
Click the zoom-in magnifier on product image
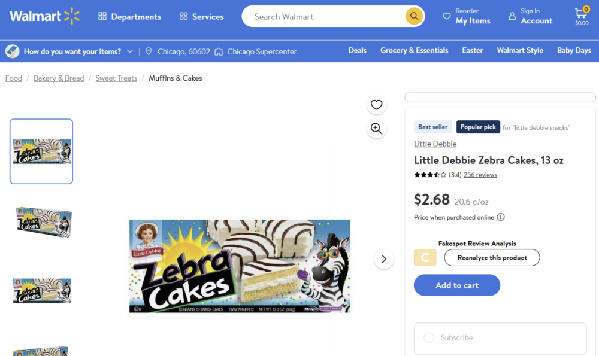coord(376,128)
